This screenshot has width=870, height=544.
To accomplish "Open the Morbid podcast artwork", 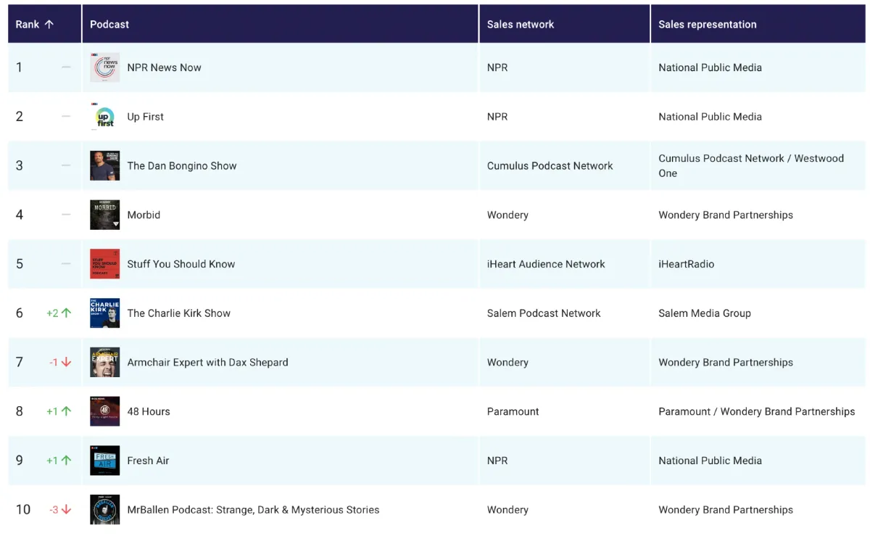I will coord(104,215).
